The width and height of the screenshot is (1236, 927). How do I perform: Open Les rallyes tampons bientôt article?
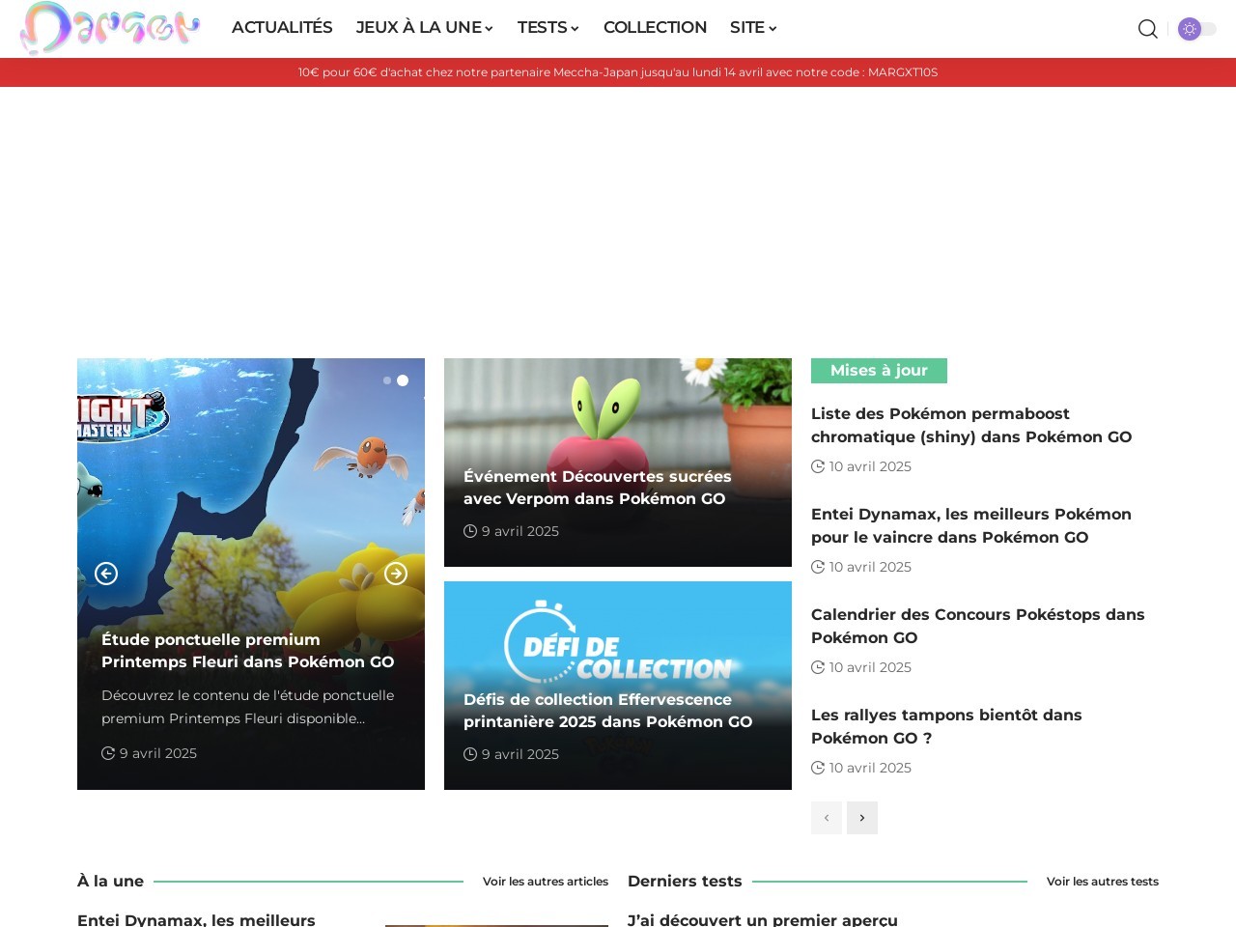(946, 726)
